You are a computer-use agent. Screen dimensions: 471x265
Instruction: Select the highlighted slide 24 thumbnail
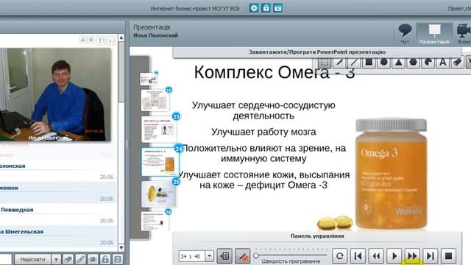click(x=160, y=162)
